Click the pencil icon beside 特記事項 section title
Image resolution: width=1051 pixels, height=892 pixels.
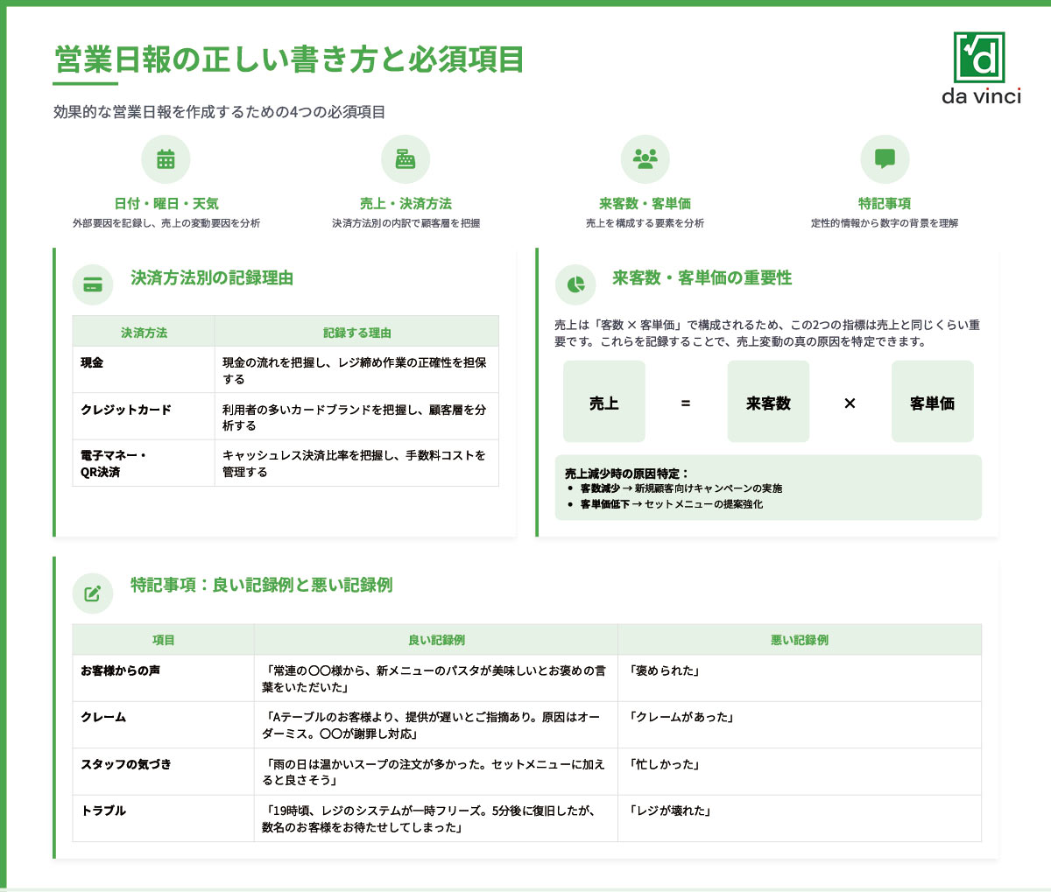pyautogui.click(x=92, y=593)
